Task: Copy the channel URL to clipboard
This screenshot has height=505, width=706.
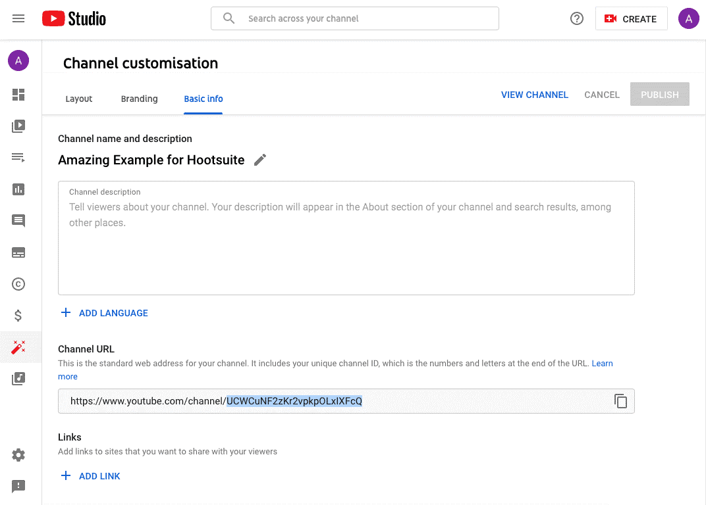Action: pyautogui.click(x=620, y=401)
